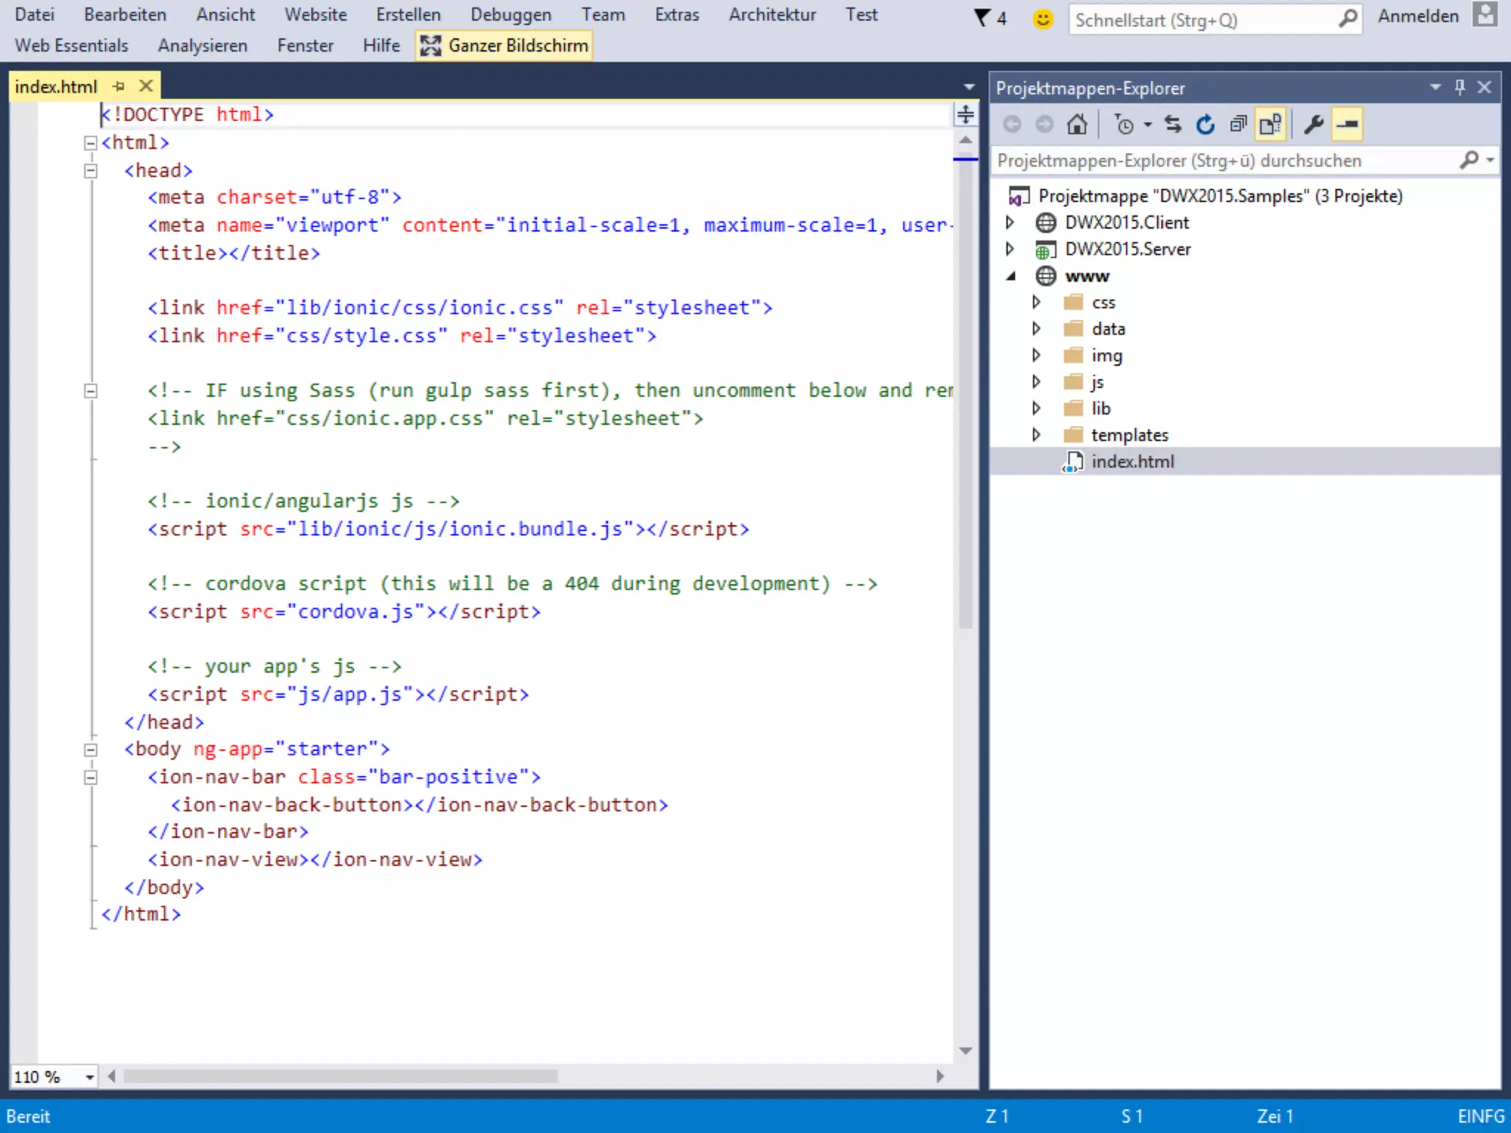
Task: Click the collapse all icon in explorer toolbar
Action: (1238, 125)
